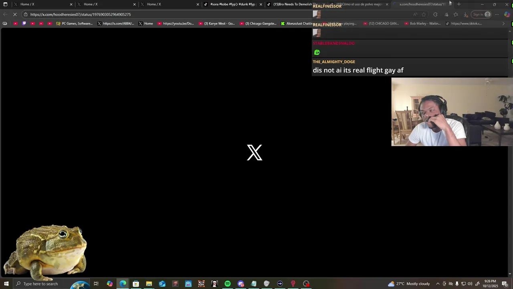Click the webcam overlay video

(x=452, y=112)
